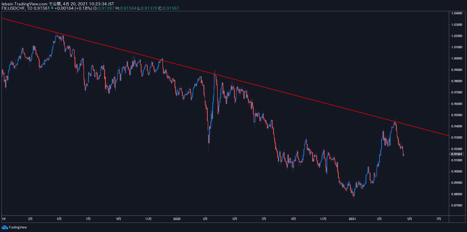467x232 pixels.
Task: Click the 0.90000 price axis label
Action: click(x=457, y=172)
